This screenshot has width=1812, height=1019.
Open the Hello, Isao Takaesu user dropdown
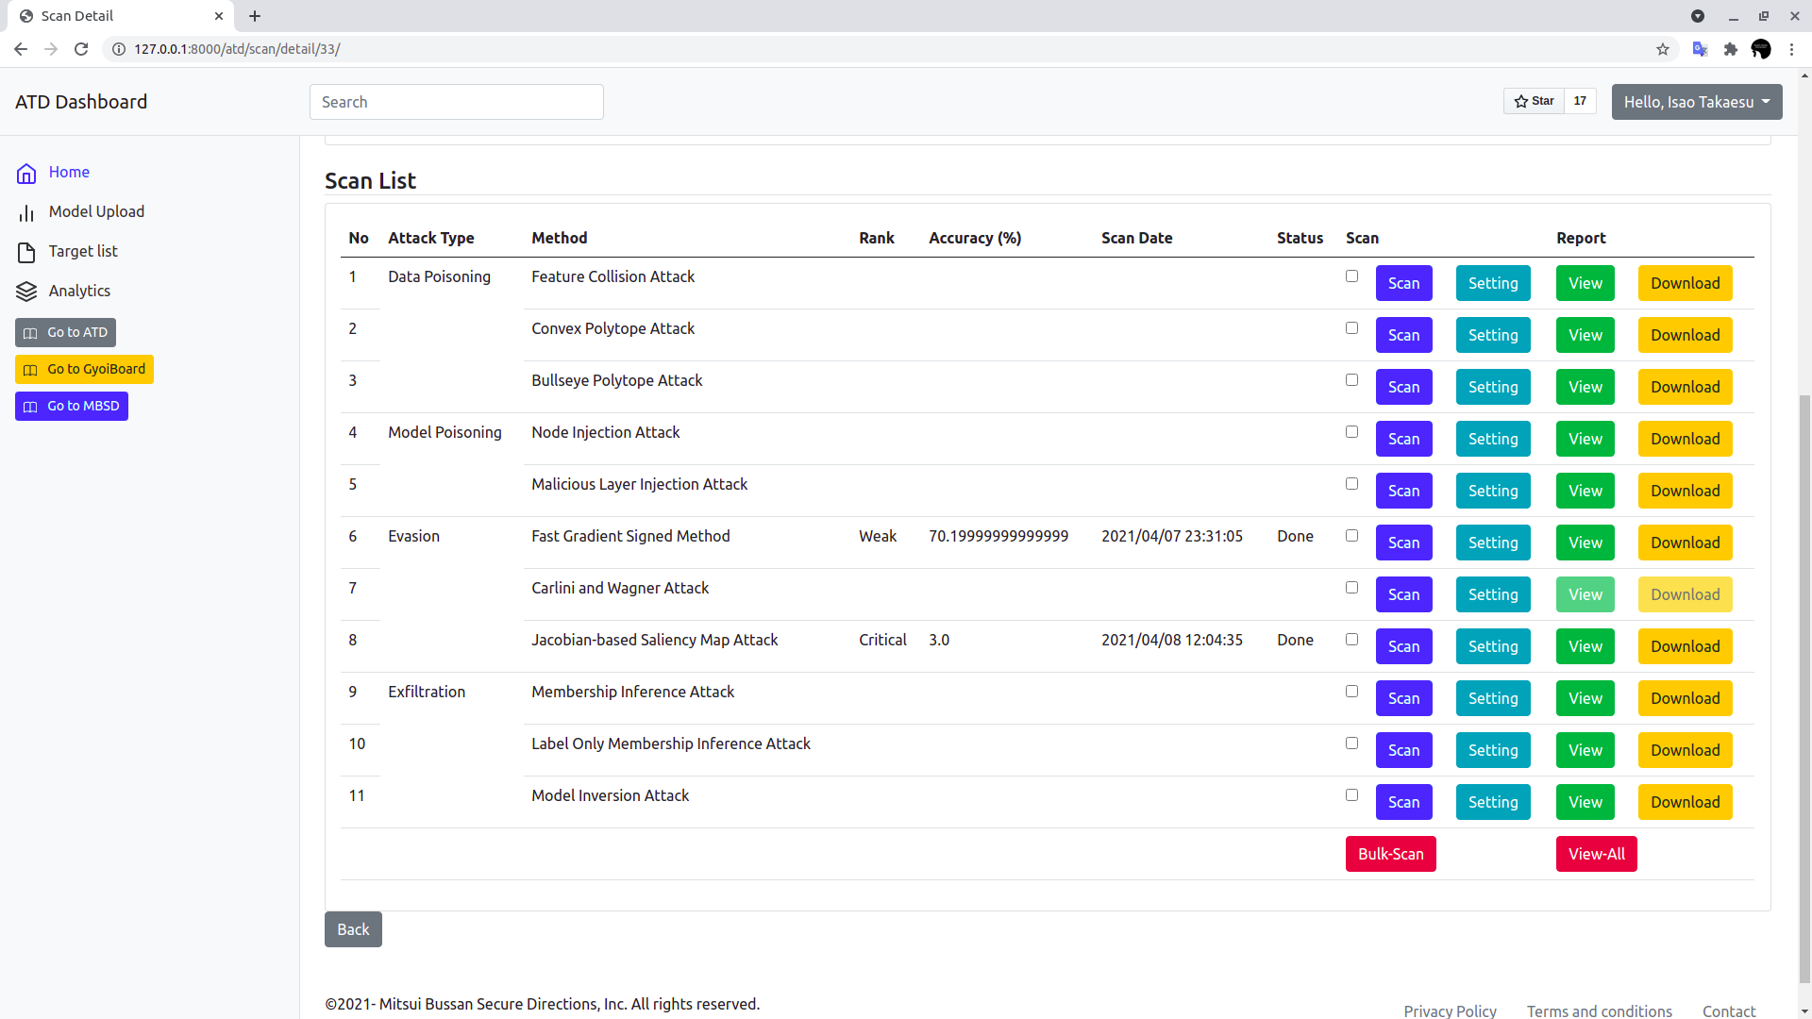pos(1696,102)
